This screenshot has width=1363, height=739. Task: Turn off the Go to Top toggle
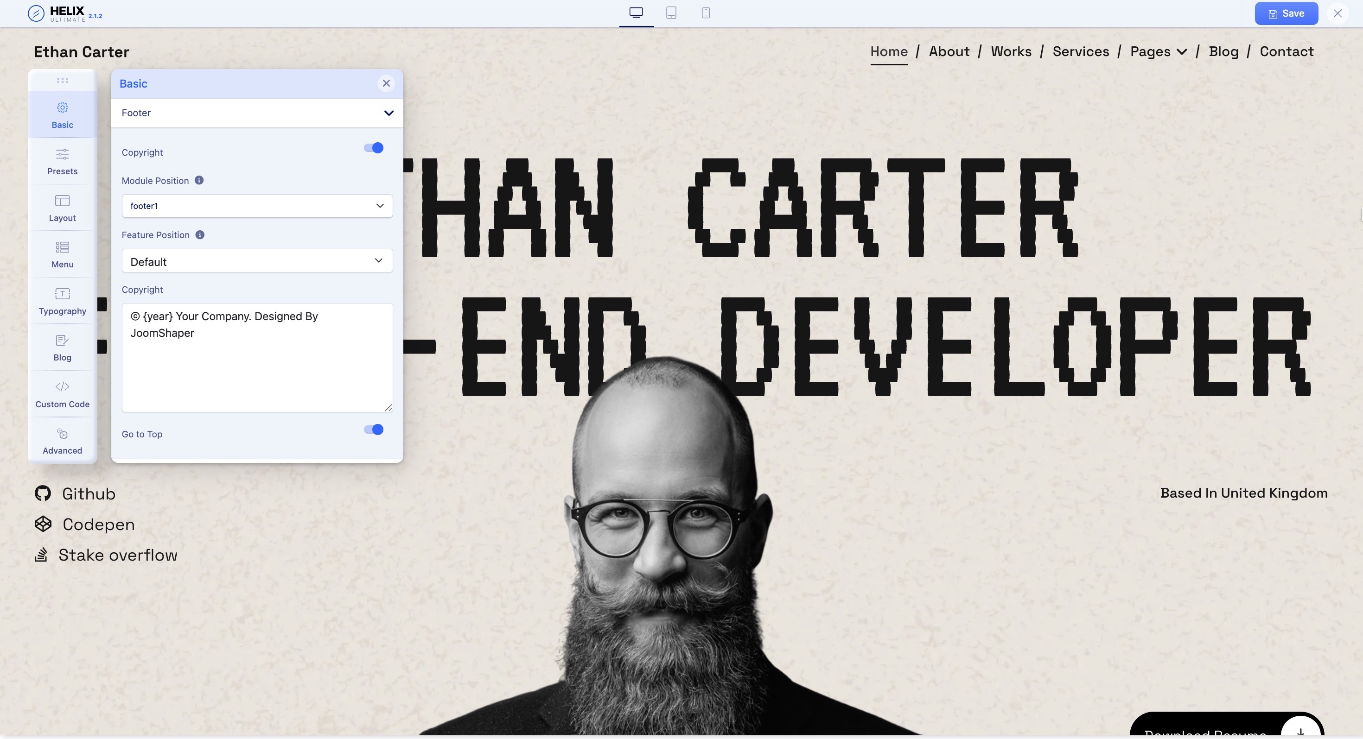coord(374,430)
